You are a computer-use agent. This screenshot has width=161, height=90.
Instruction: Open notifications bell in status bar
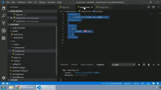point(158,83)
